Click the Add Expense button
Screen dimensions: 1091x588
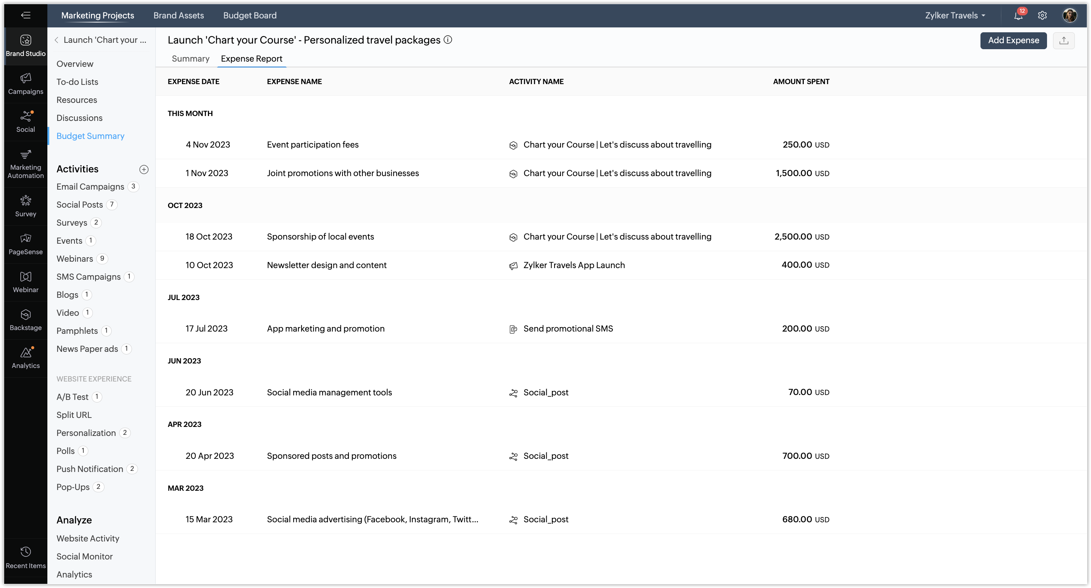(x=1013, y=41)
